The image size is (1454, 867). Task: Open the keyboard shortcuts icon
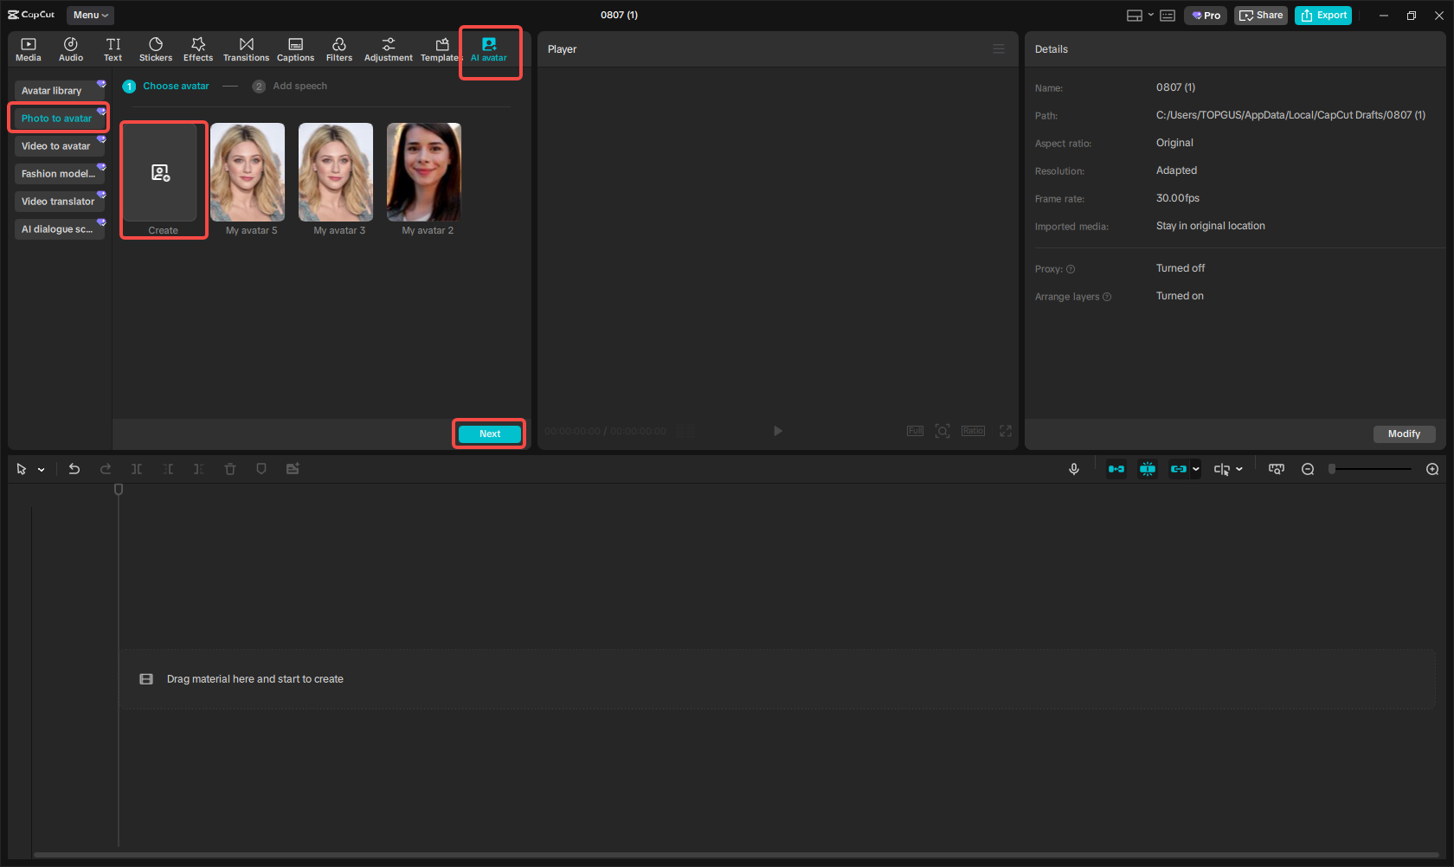[1168, 16]
